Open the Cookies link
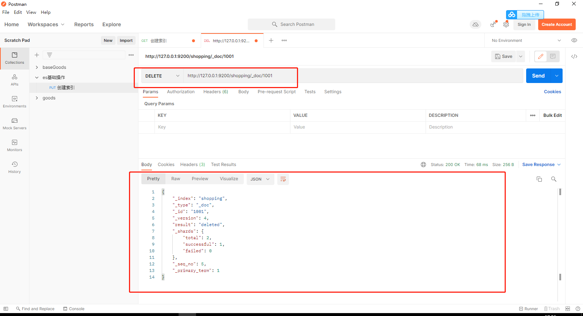Screen dimensions: 583x316 pyautogui.click(x=552, y=92)
